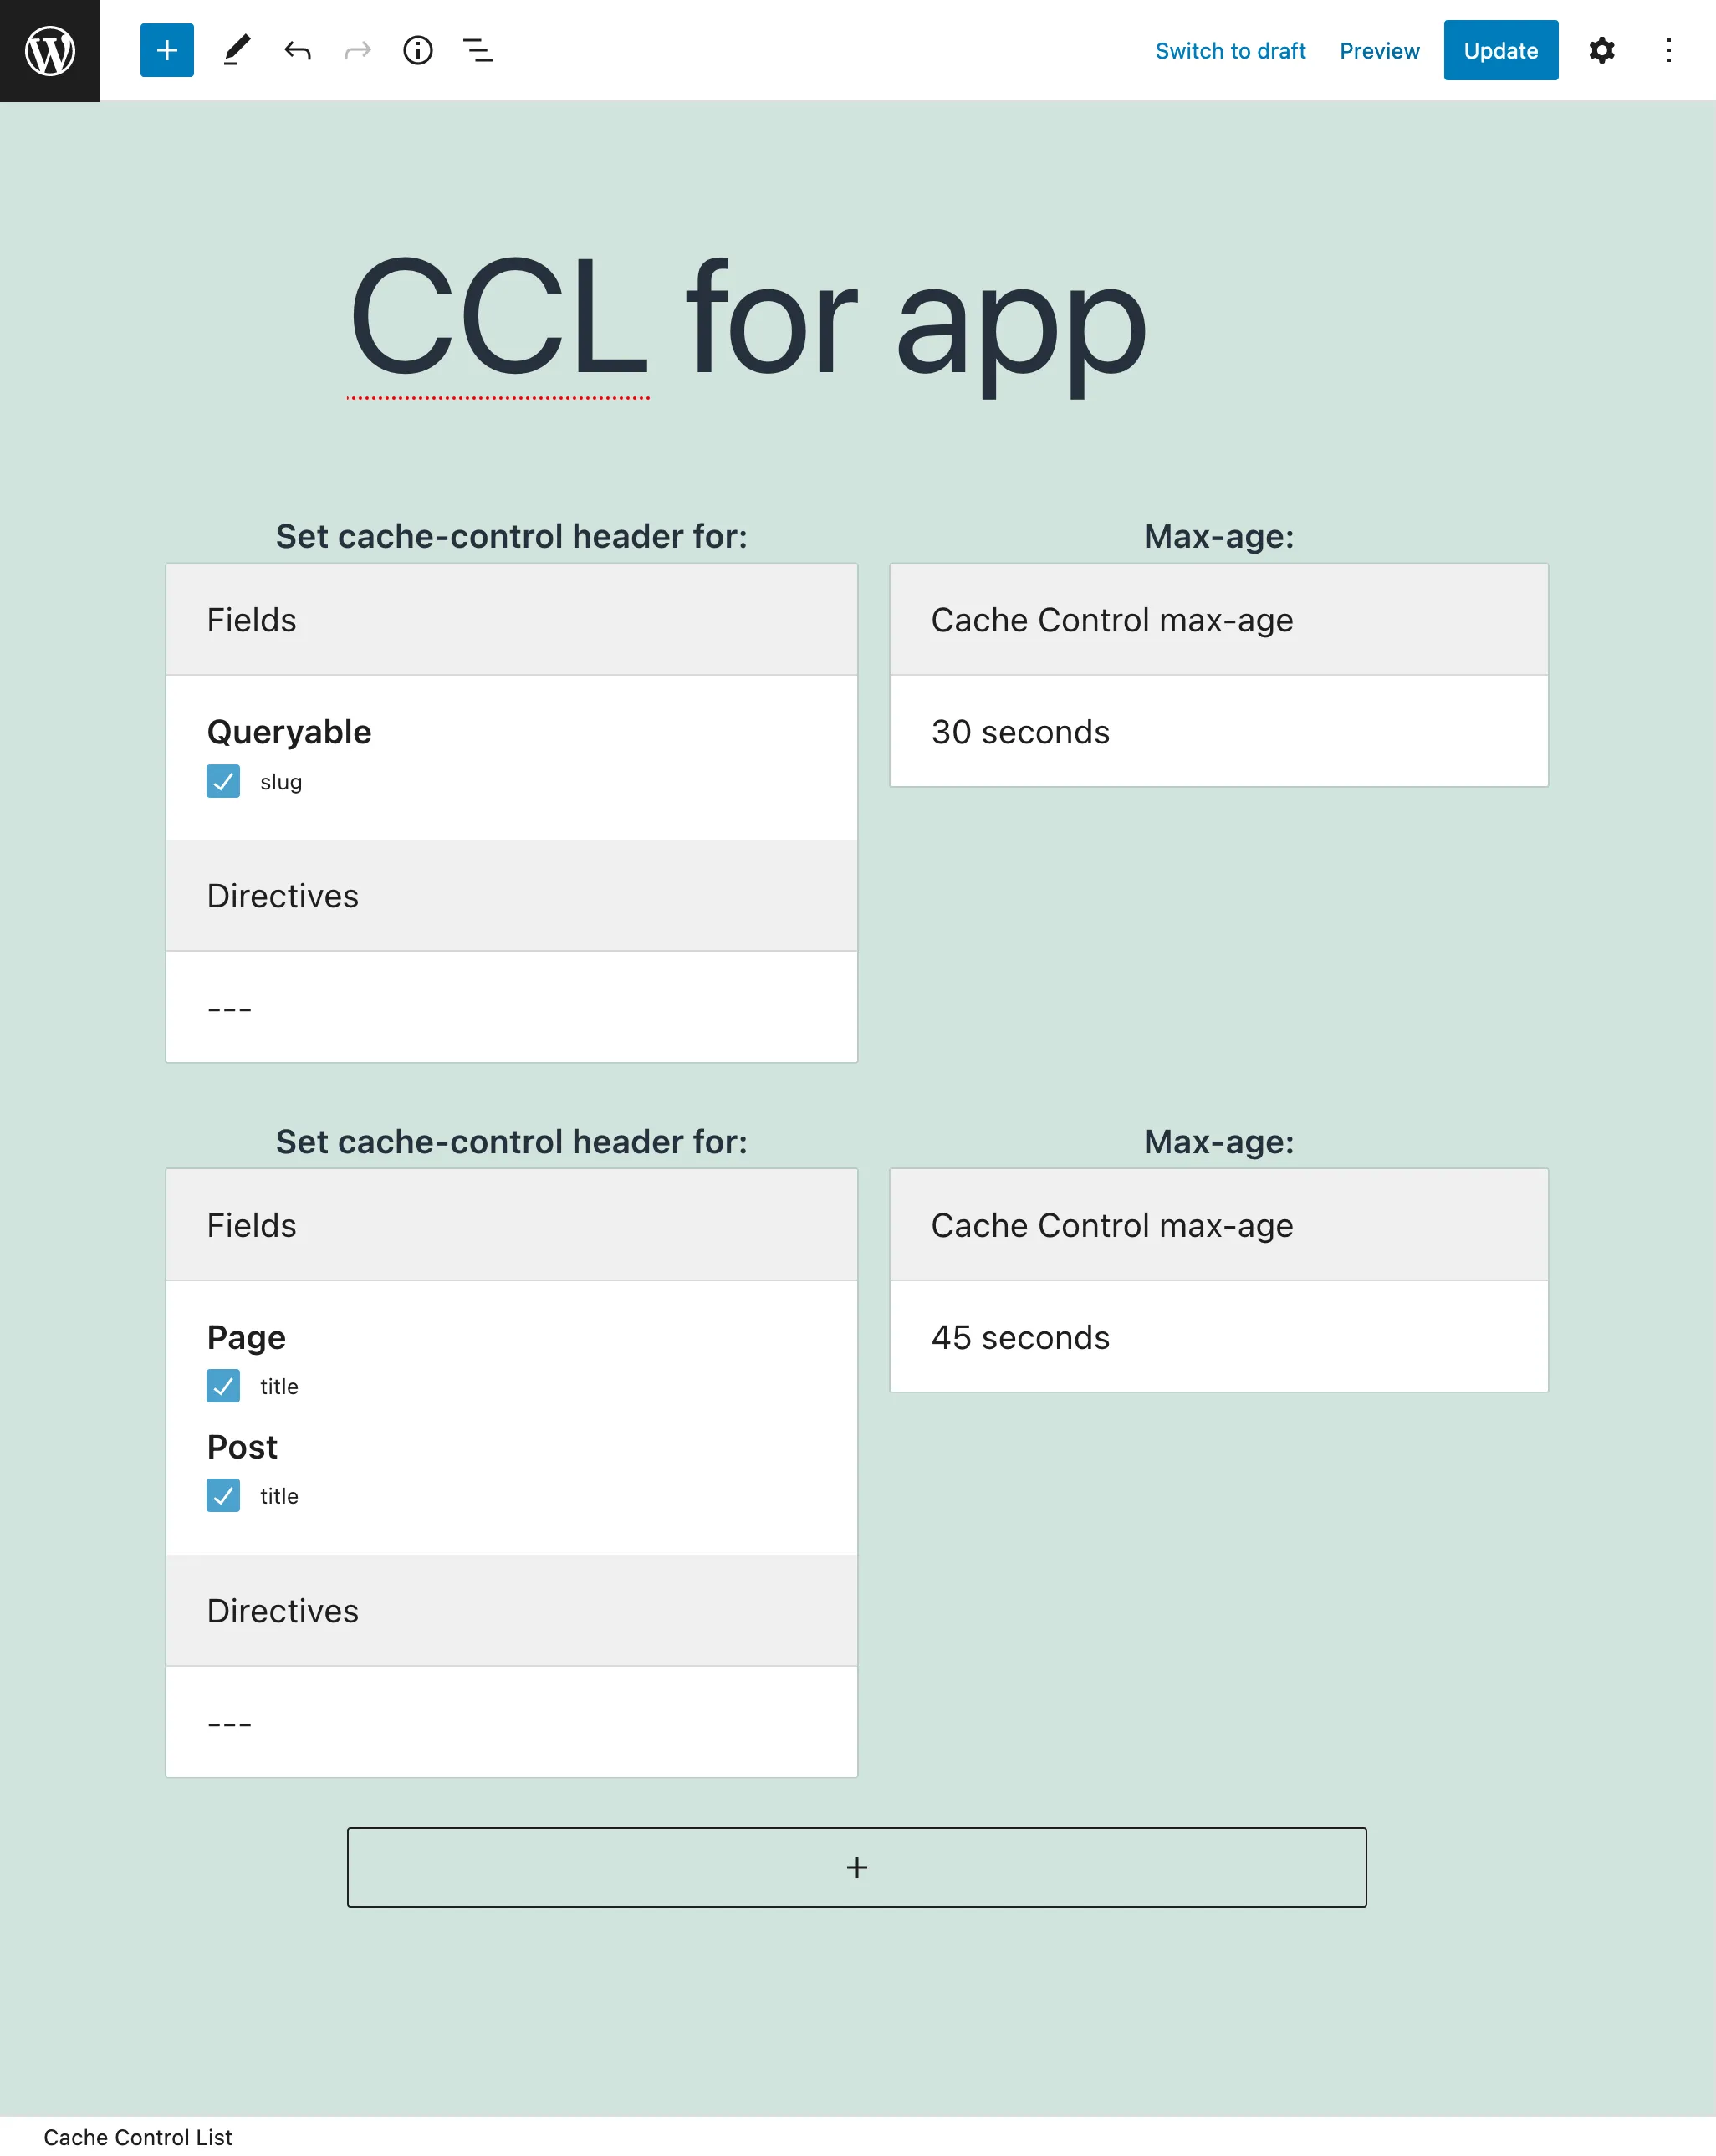The width and height of the screenshot is (1716, 2156).
Task: Toggle the slug checkbox under Queryable
Action: click(222, 781)
